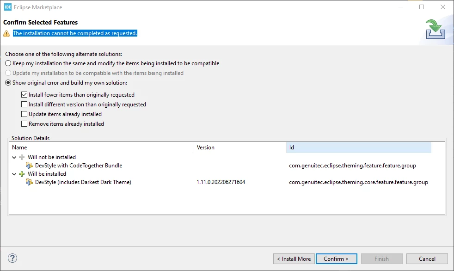454x271 pixels.
Task: Click Choose one of the following alternate solutions text
Action: point(63,54)
